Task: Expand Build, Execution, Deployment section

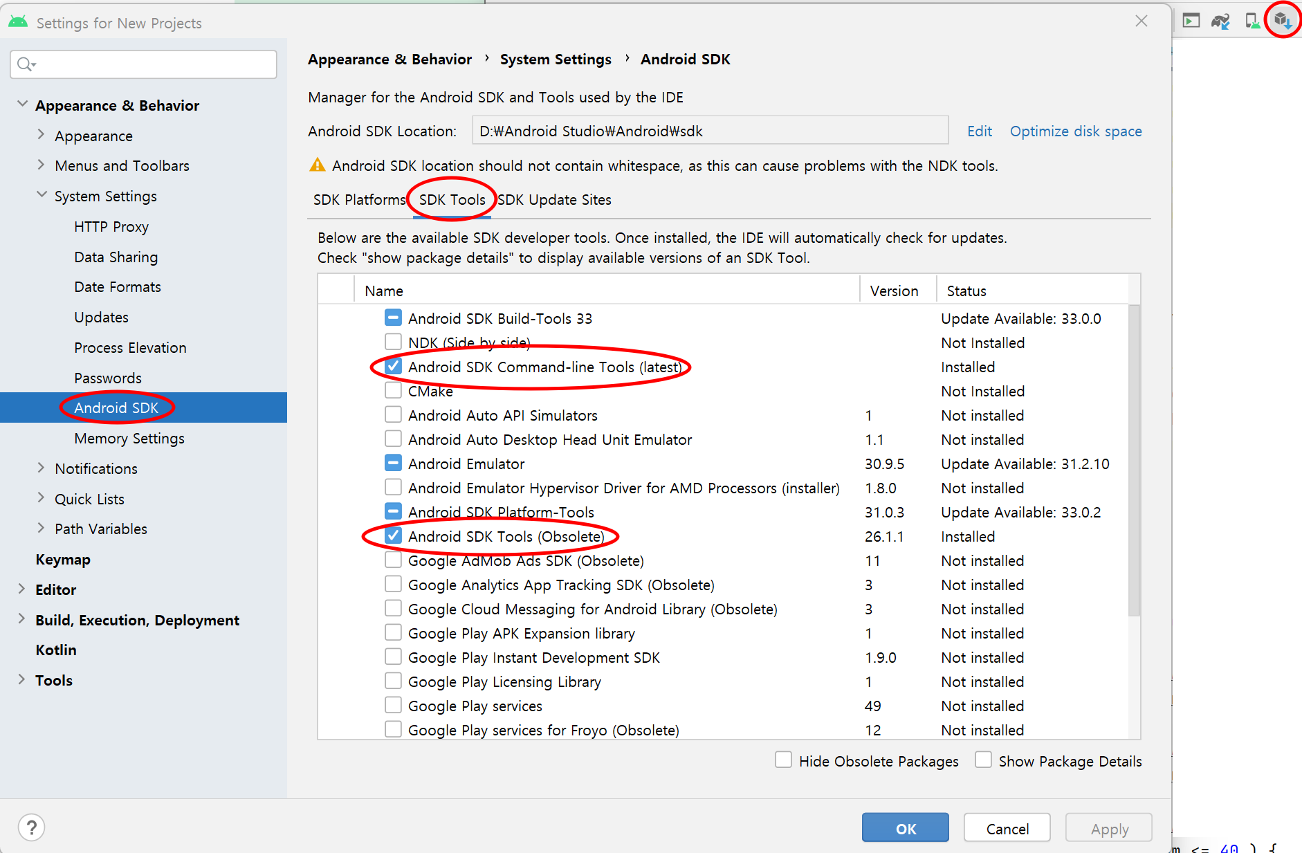Action: tap(21, 619)
